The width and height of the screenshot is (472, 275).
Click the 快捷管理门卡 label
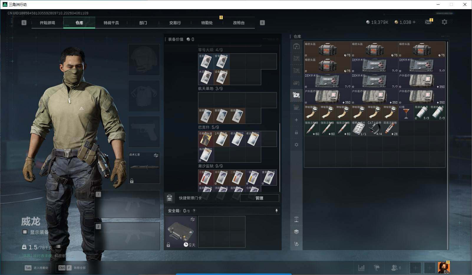pos(190,198)
